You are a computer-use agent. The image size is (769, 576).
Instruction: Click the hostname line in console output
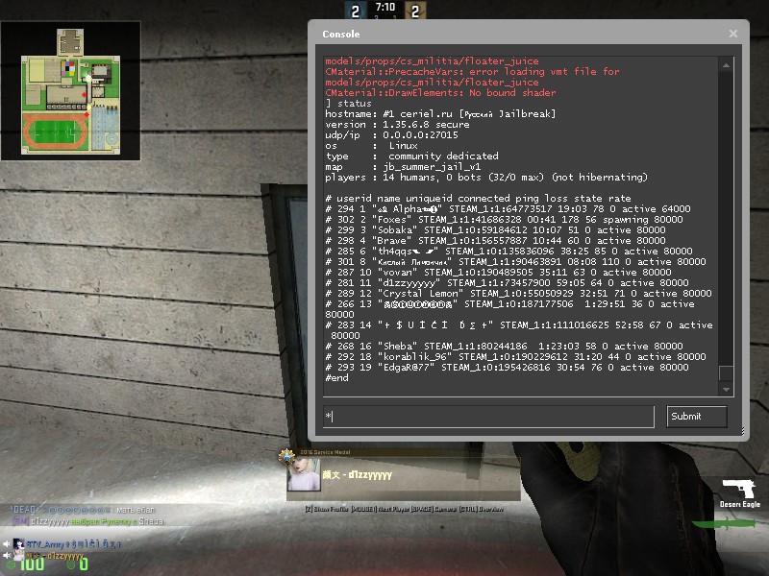click(440, 113)
